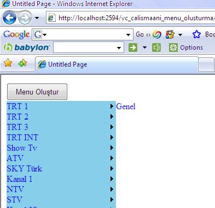This screenshot has width=215, height=208.
Task: Expand the NTV submenu arrow
Action: [112, 189]
